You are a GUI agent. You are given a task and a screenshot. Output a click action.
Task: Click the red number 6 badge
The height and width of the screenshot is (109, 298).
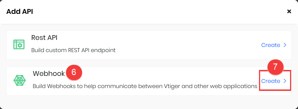click(74, 72)
